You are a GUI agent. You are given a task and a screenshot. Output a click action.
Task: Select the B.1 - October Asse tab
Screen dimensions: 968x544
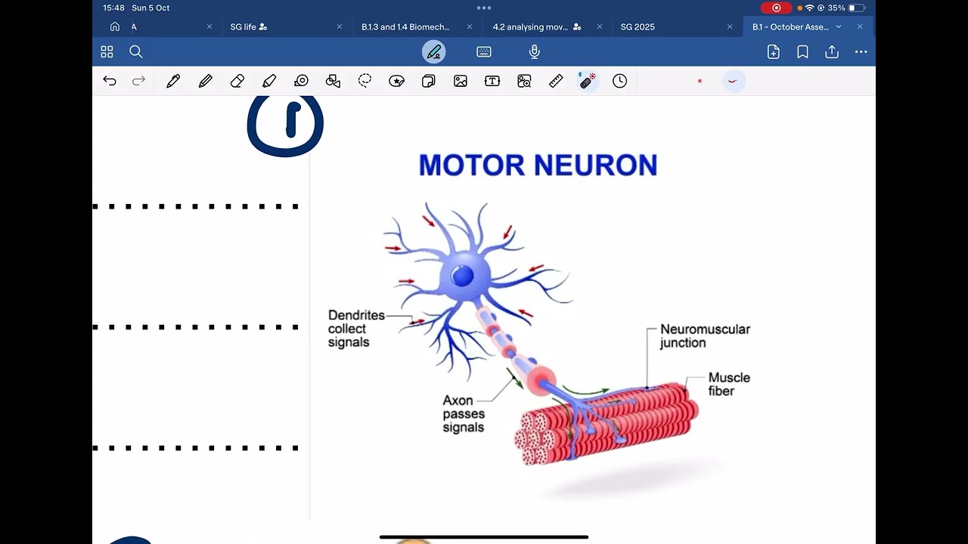tap(790, 26)
